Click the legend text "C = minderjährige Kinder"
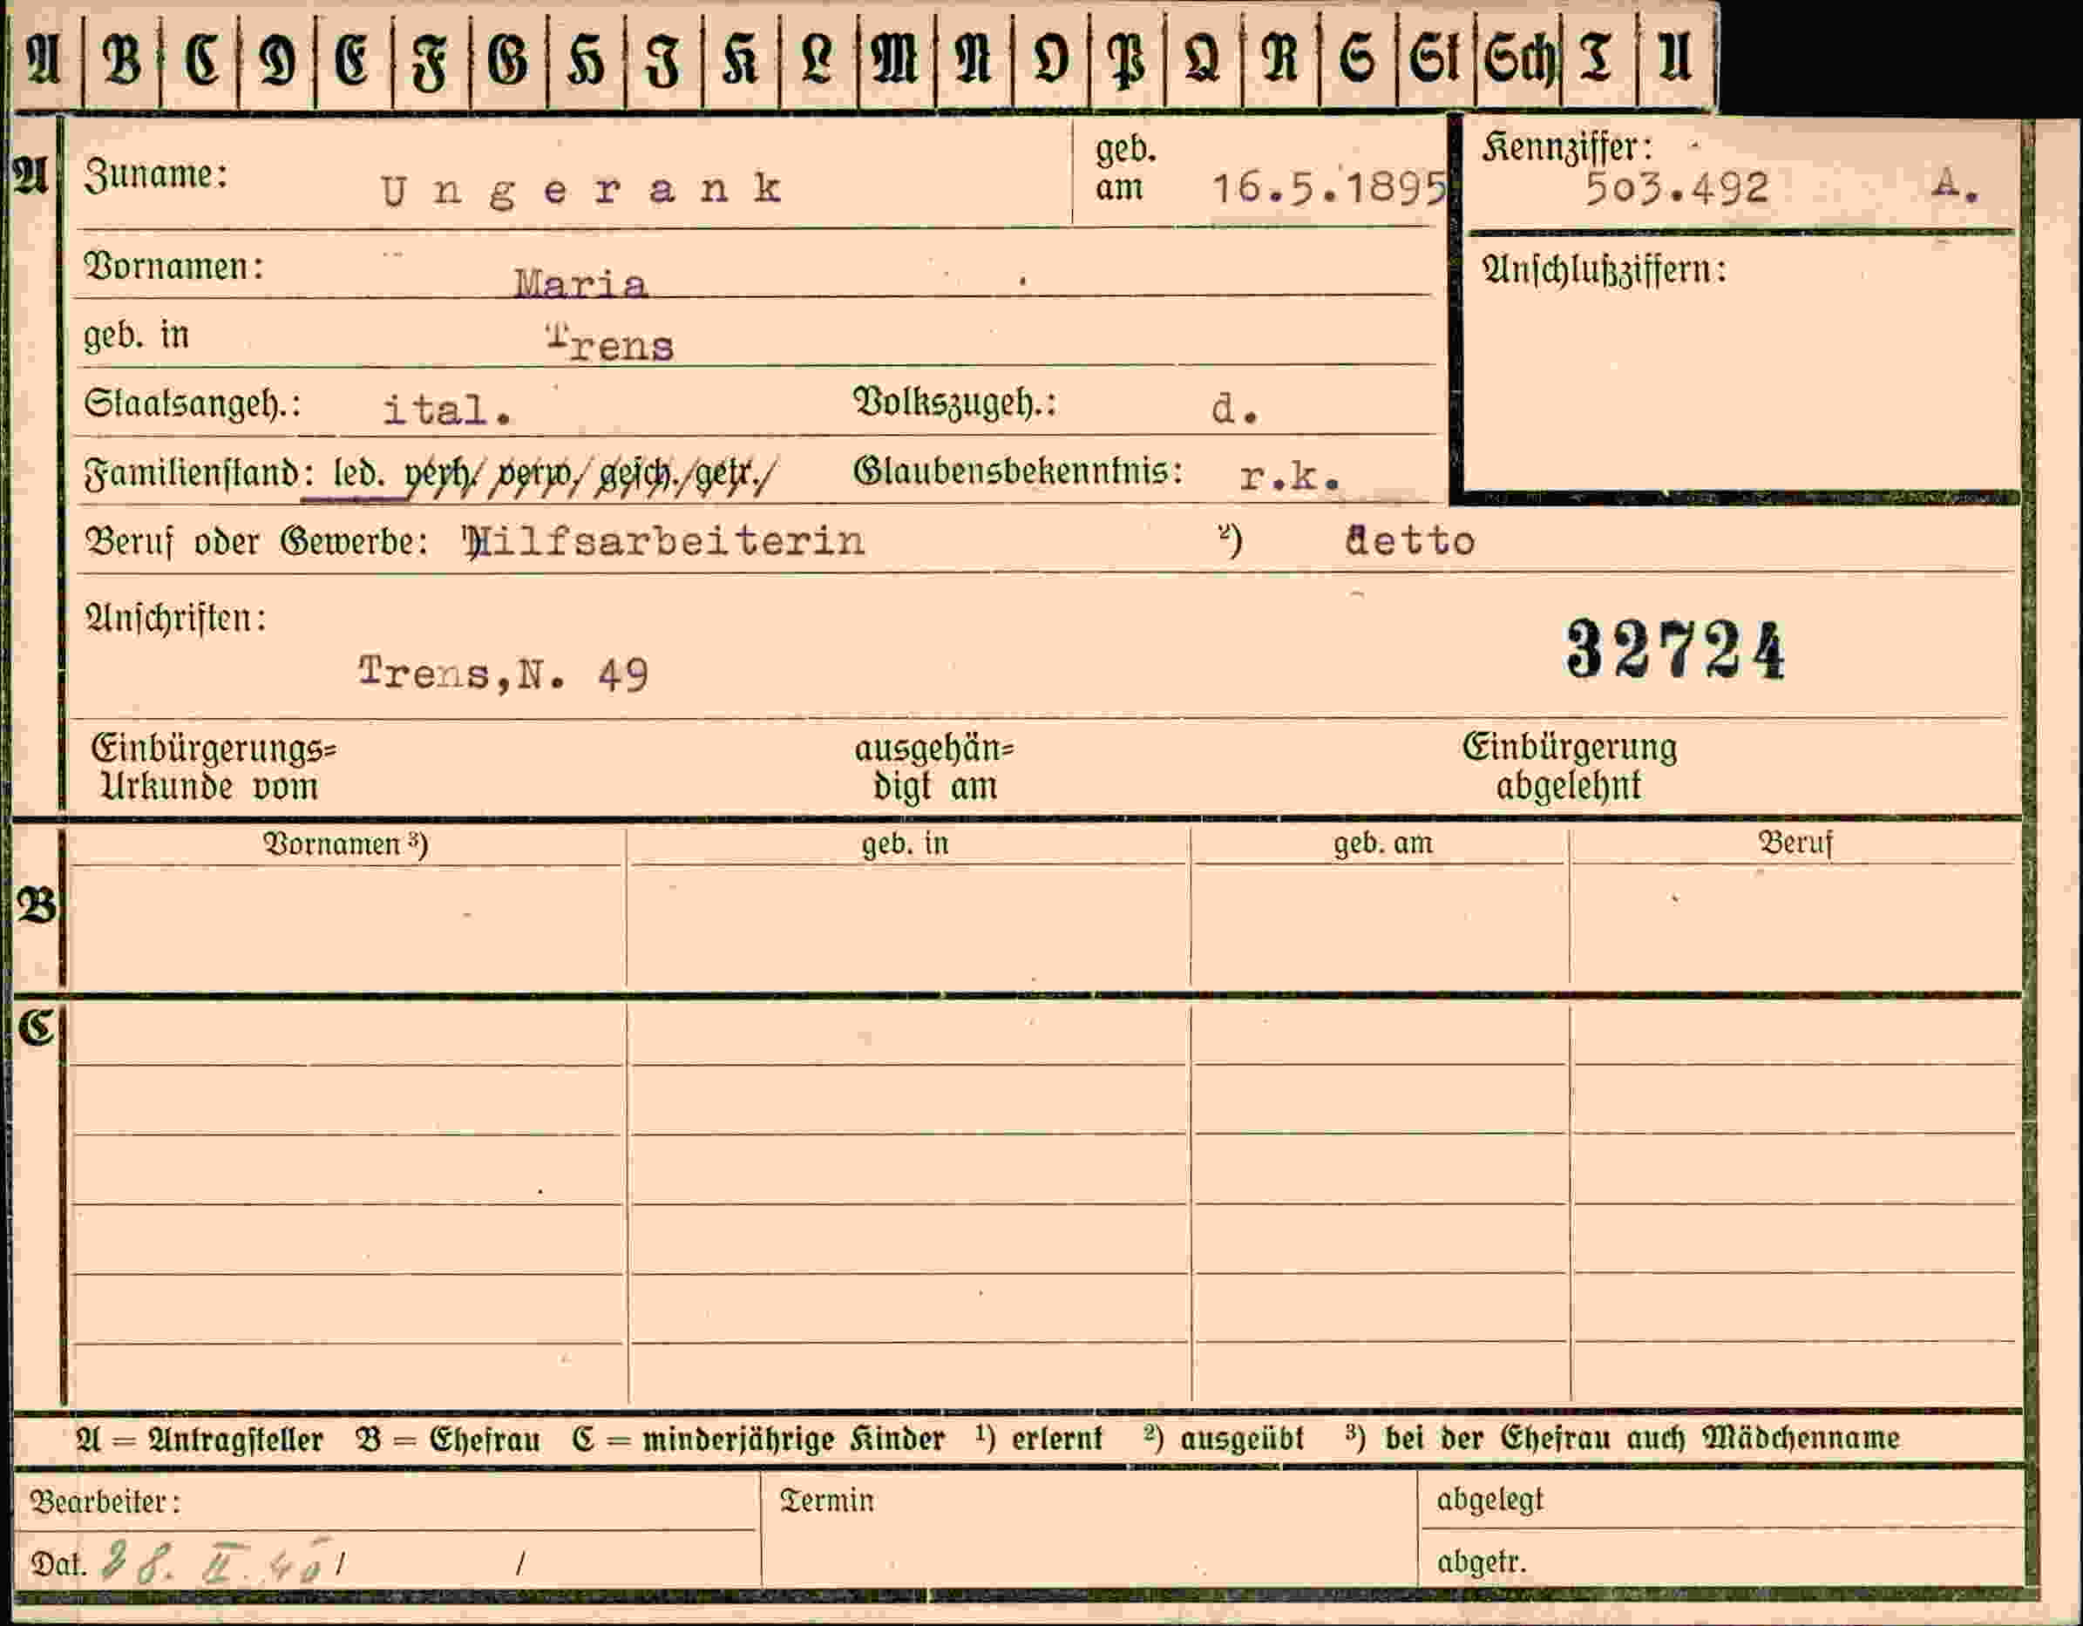Image resolution: width=2083 pixels, height=1626 pixels. pyautogui.click(x=759, y=1439)
